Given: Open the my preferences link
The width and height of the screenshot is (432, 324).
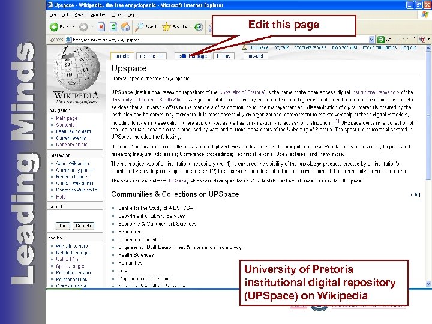Looking at the screenshot, I should pyautogui.click(x=310, y=47).
